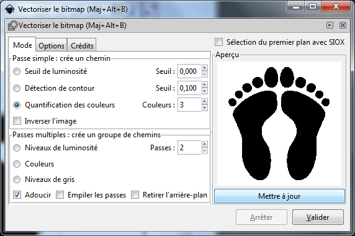Click the iconify arrow button of the panel

(x=330, y=25)
